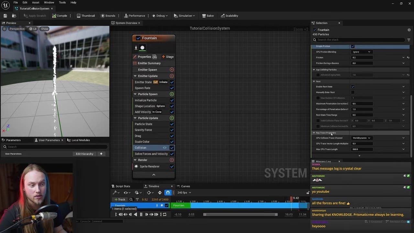Screen dimensions: 414x233
Task: Toggle the Bounds display button
Action: pos(108,16)
